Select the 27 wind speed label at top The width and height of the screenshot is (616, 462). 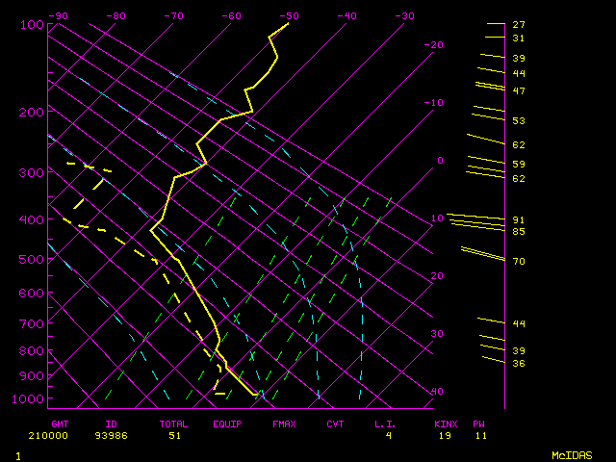point(518,25)
